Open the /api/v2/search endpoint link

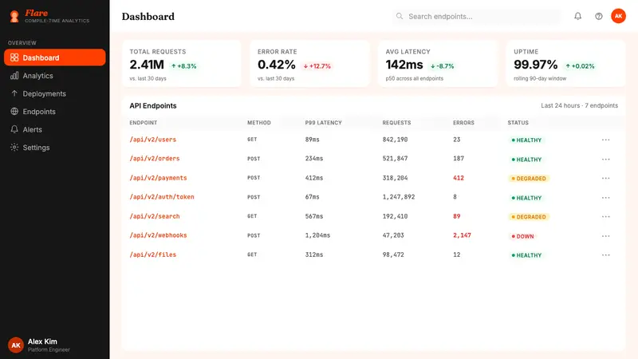click(155, 216)
